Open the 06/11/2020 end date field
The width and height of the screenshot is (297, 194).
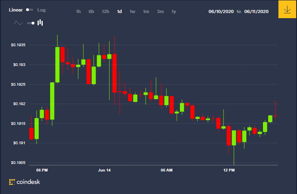(256, 11)
